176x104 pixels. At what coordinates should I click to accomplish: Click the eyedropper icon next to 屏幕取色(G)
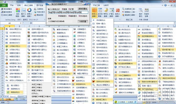(x=74, y=32)
